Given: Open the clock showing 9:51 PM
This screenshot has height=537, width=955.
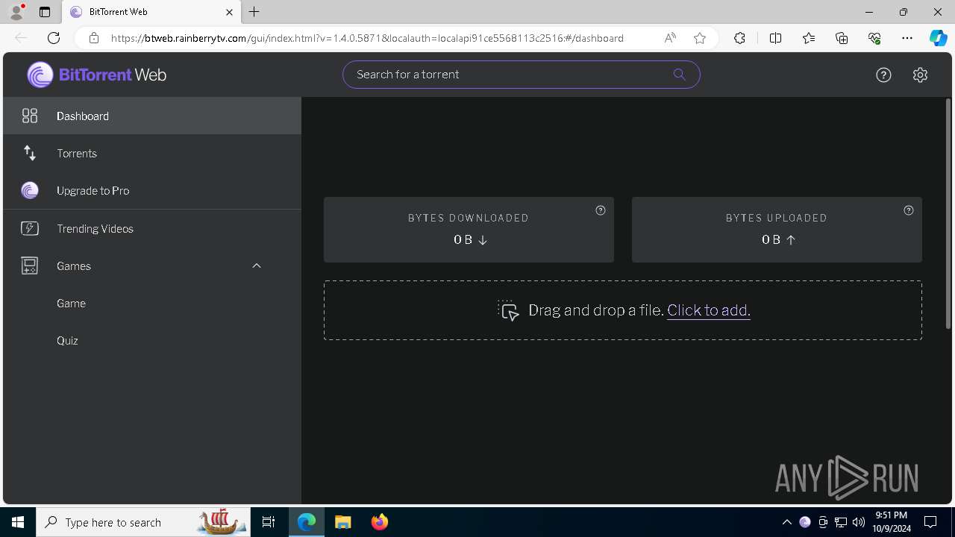Looking at the screenshot, I should (892, 522).
